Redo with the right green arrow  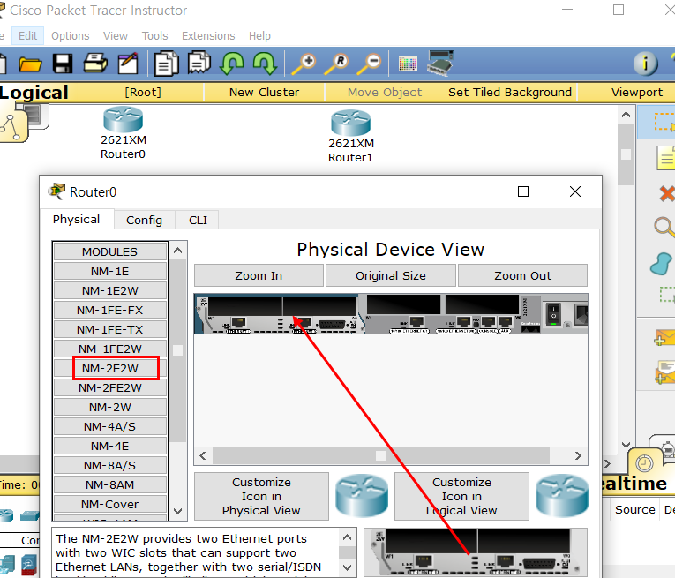265,64
